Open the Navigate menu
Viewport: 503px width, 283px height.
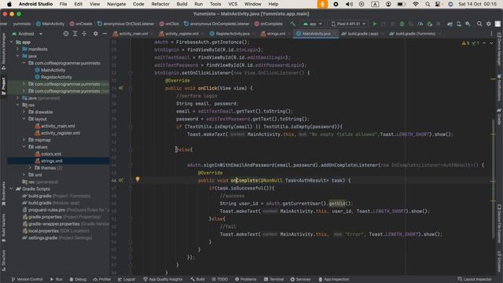point(116,4)
